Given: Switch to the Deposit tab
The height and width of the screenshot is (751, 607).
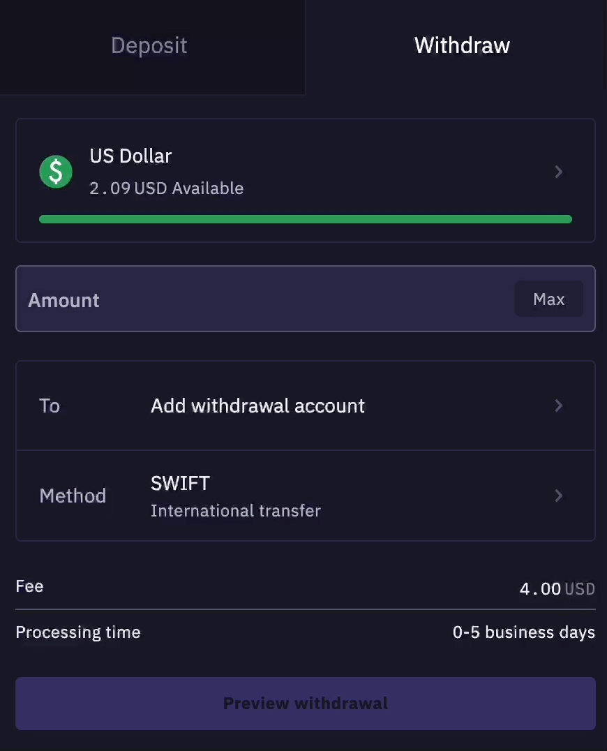Looking at the screenshot, I should (x=149, y=45).
